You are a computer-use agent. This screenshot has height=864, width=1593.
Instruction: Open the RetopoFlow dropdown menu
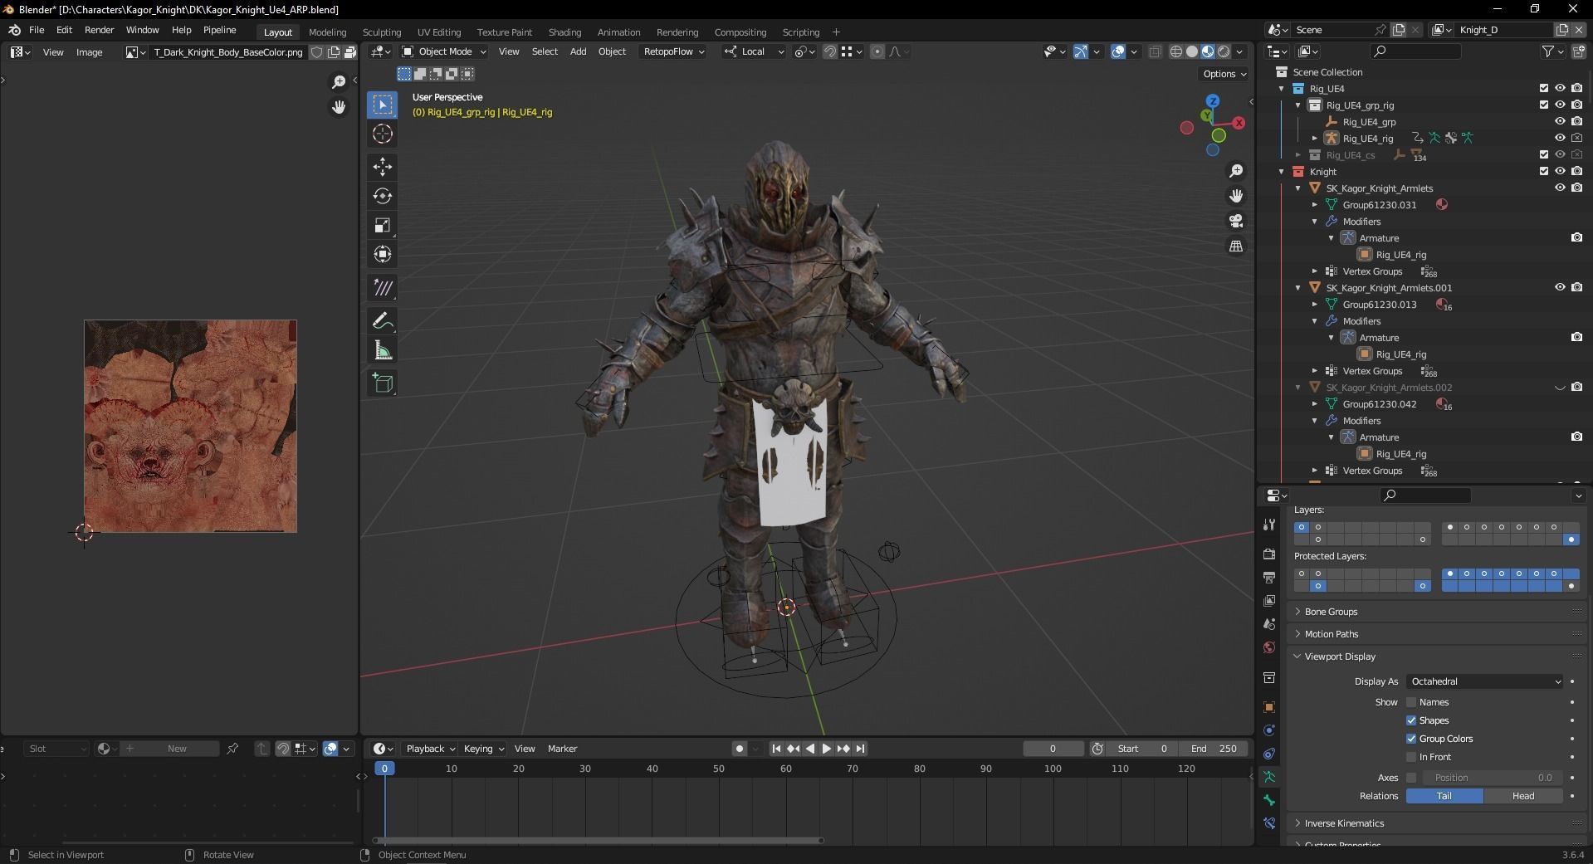click(x=674, y=51)
